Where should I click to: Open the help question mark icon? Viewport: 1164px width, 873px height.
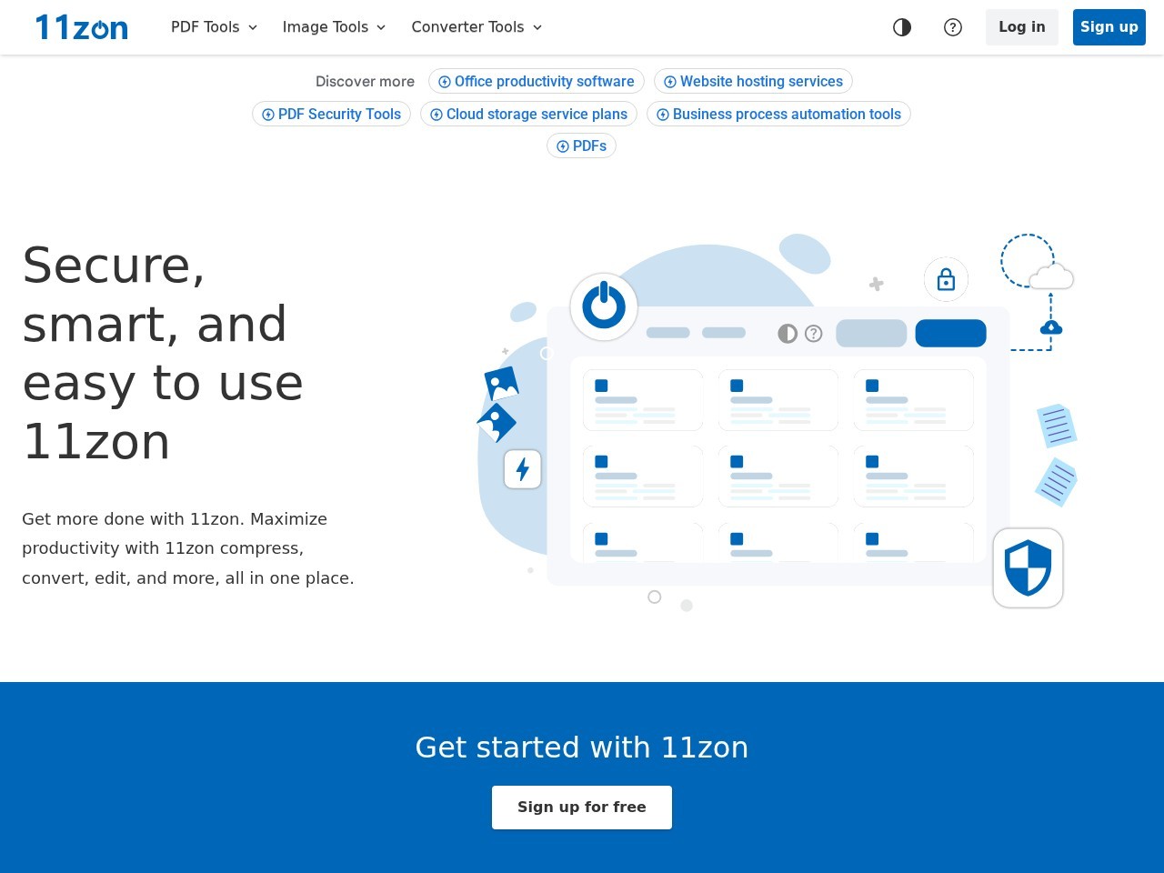pyautogui.click(x=953, y=27)
